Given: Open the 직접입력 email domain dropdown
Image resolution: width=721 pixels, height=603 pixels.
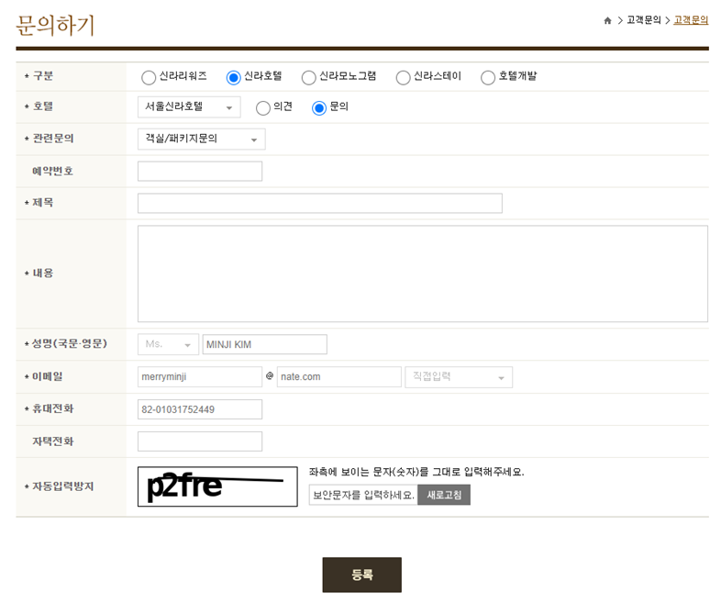Looking at the screenshot, I should (459, 377).
